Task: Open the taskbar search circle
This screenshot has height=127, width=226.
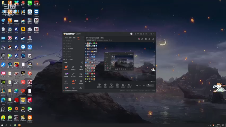Action: coord(6,125)
